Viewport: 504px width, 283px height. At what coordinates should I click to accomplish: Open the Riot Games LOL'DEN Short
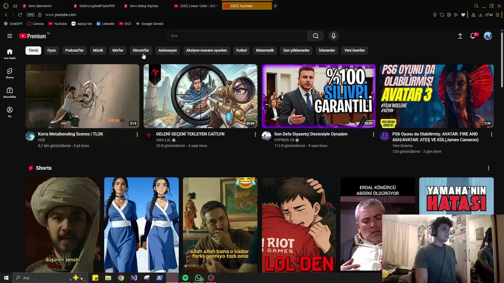[299, 224]
